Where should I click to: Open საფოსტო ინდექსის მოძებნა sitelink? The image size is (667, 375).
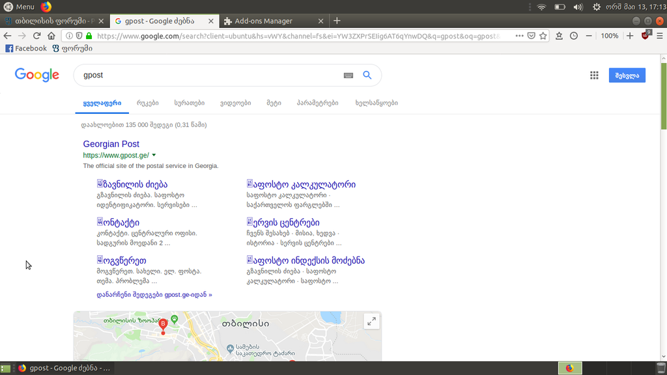click(305, 260)
